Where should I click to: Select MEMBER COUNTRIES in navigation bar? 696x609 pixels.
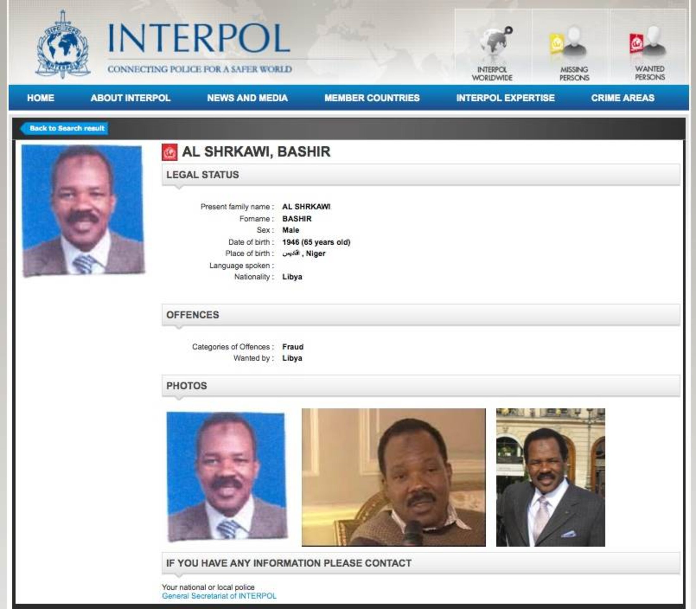[x=372, y=98]
